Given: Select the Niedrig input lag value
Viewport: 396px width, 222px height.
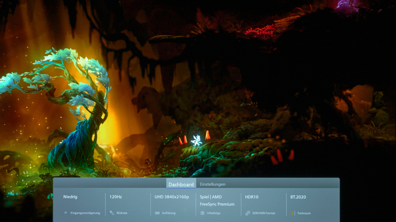Looking at the screenshot, I should (70, 197).
